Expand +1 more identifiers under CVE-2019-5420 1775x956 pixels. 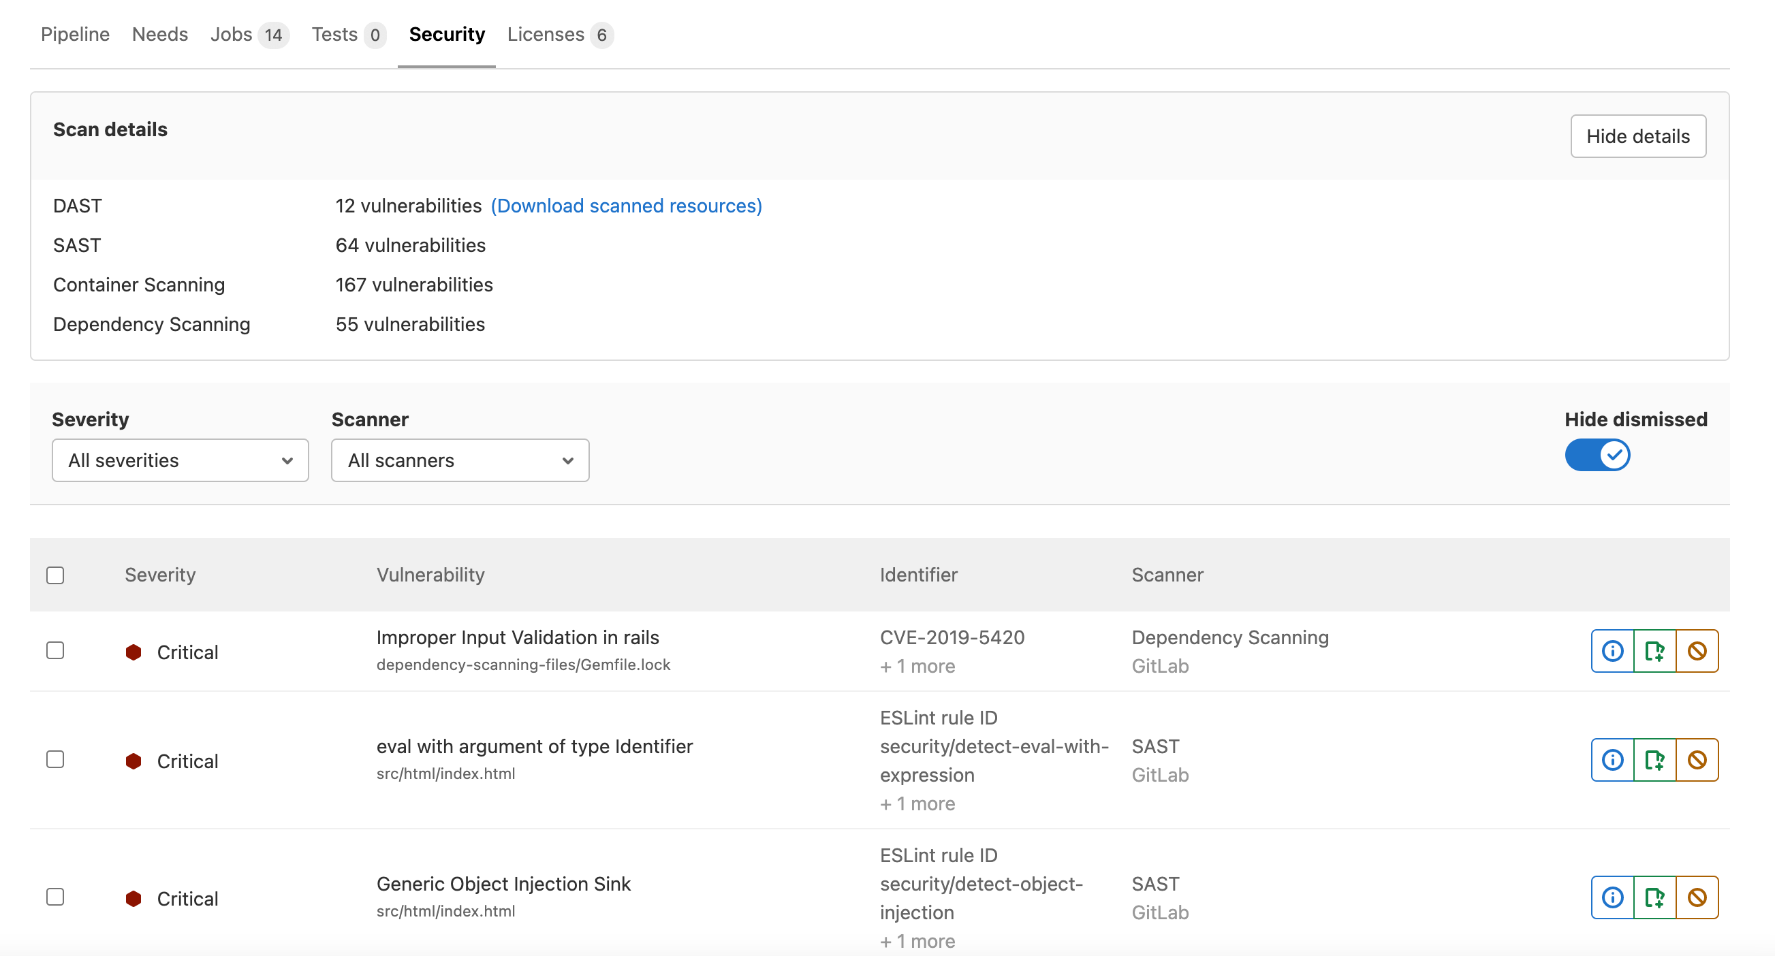click(917, 666)
